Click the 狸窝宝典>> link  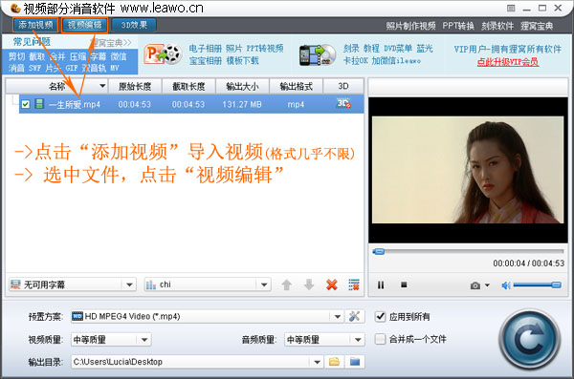coord(111,43)
